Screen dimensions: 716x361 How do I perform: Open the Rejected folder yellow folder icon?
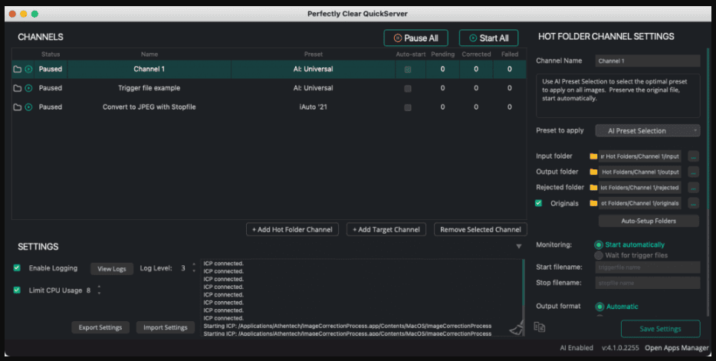click(x=593, y=188)
